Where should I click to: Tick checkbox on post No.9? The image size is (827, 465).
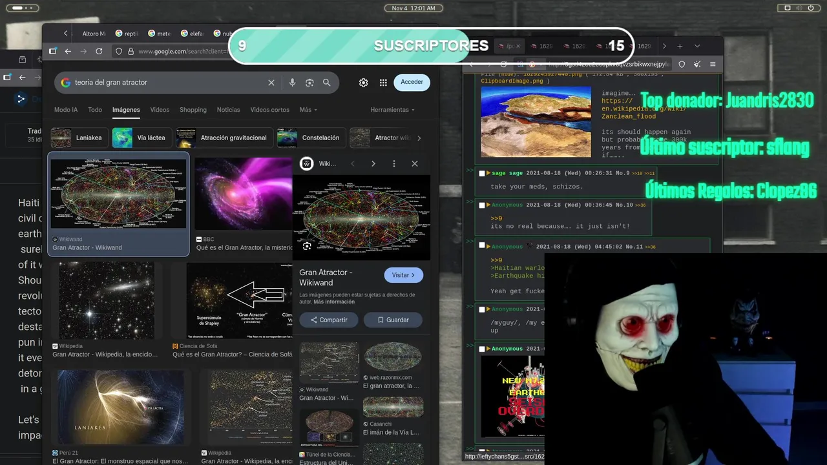[x=482, y=173]
